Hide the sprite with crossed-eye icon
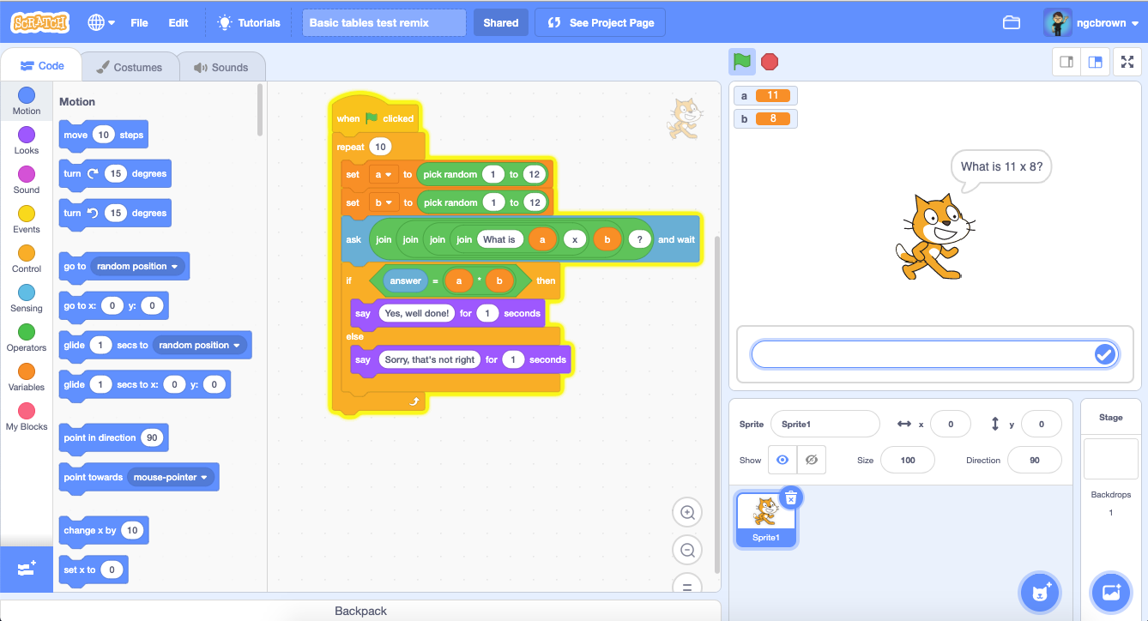This screenshot has width=1148, height=621. (x=812, y=460)
